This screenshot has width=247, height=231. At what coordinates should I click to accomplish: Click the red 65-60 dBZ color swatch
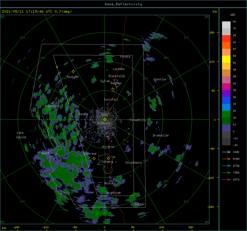point(226,39)
